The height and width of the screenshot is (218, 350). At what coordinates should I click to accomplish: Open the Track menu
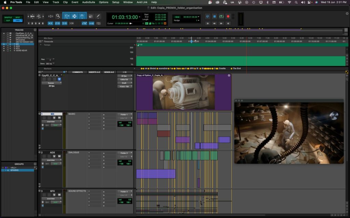(55, 2)
